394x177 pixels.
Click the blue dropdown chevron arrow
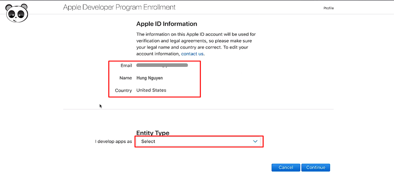point(255,141)
